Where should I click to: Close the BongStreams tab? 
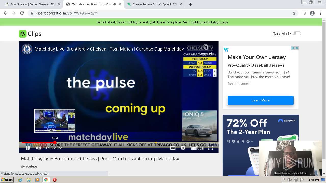coord(59,4)
